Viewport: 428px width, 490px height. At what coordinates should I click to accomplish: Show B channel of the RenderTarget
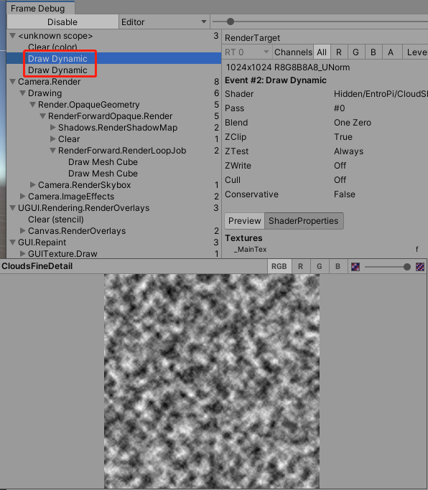(373, 52)
